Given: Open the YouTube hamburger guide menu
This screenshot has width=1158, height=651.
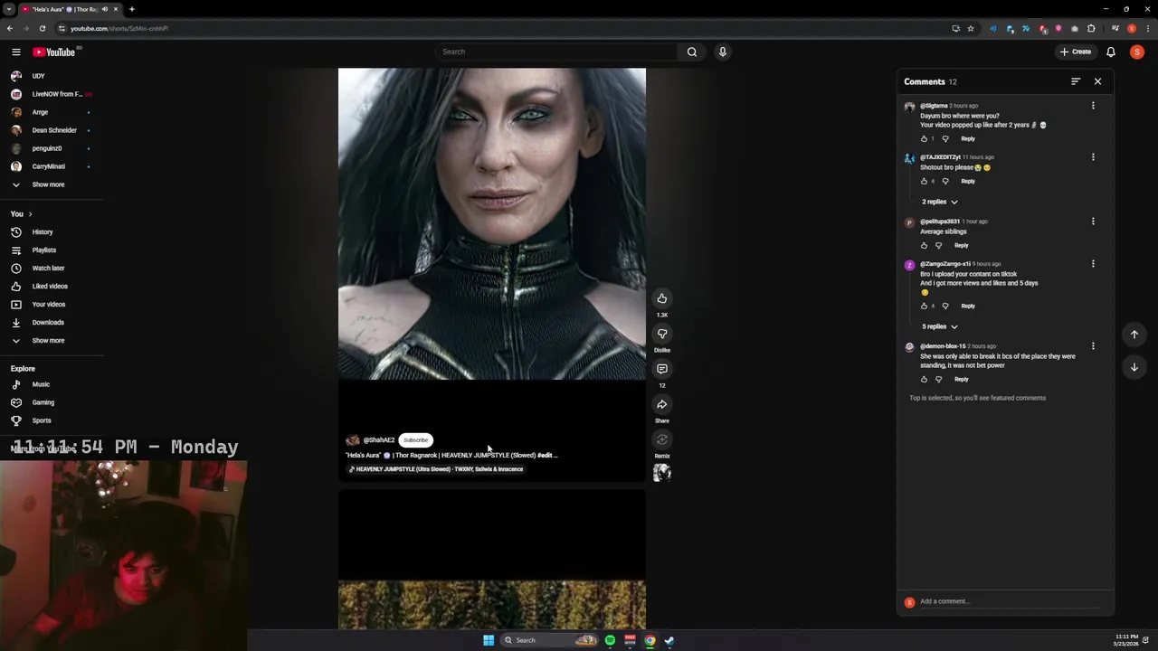Looking at the screenshot, I should 15,52.
